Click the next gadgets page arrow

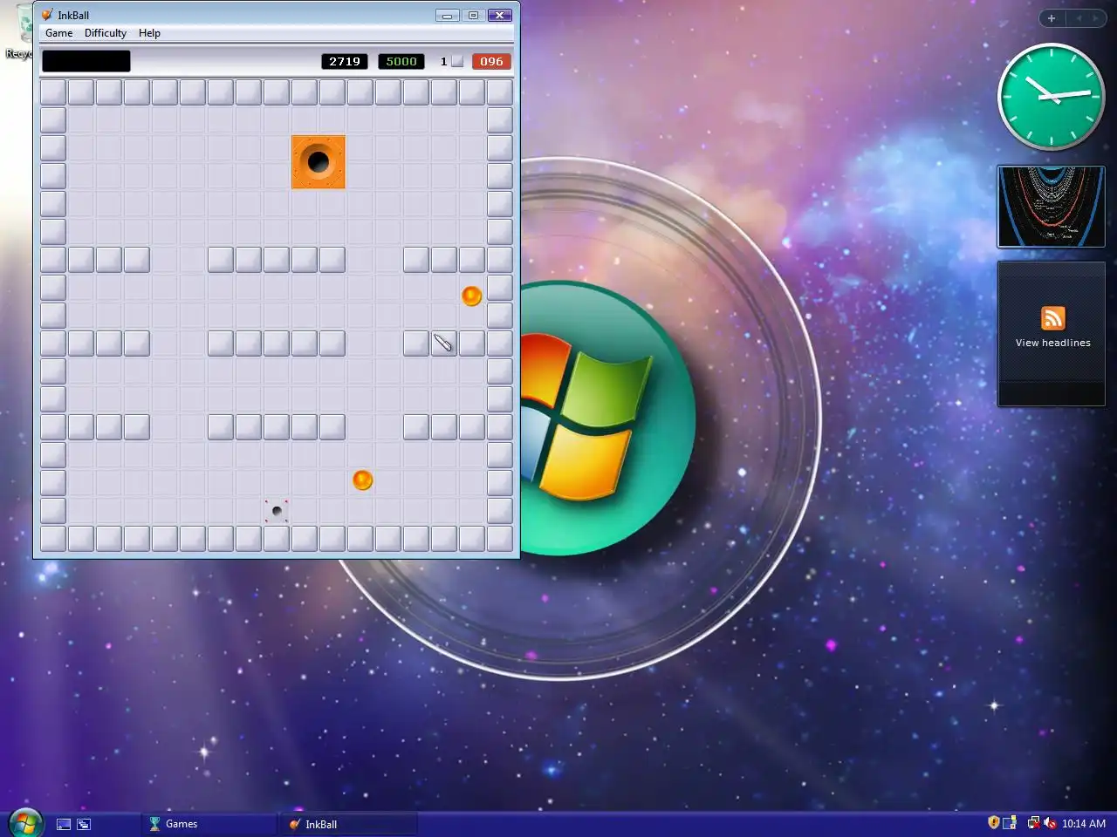(1095, 18)
